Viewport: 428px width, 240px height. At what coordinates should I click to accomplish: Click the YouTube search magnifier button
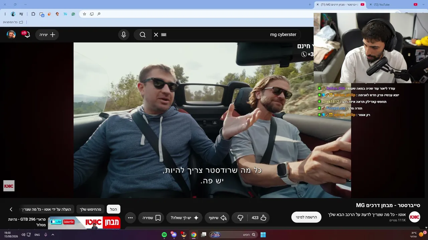click(143, 35)
